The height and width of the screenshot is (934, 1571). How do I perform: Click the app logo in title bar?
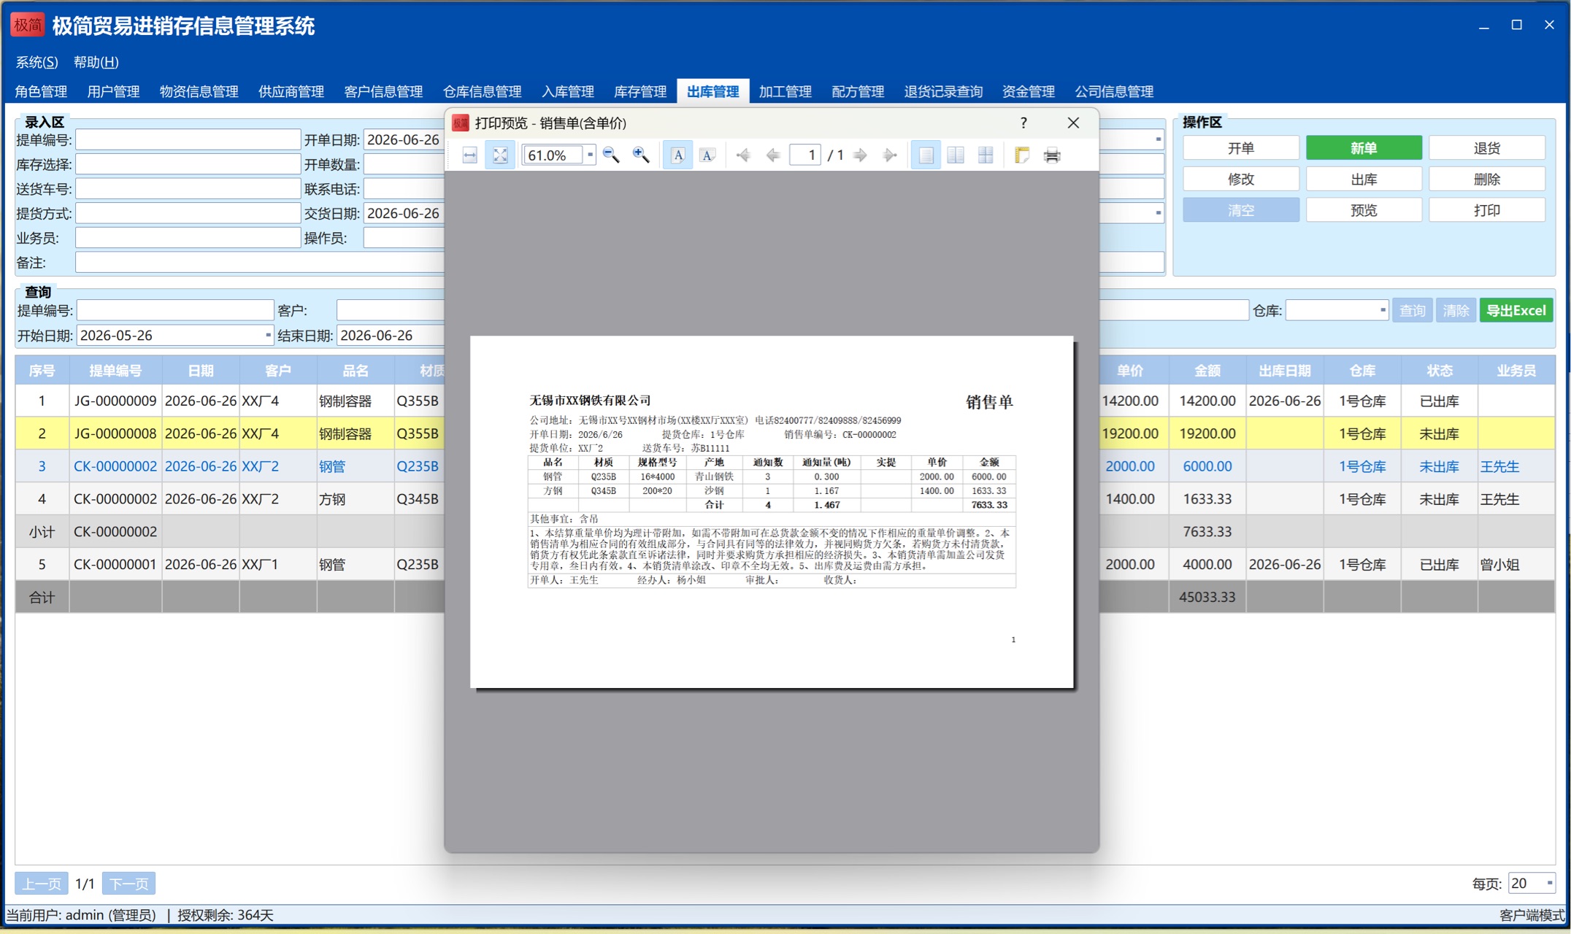click(28, 25)
